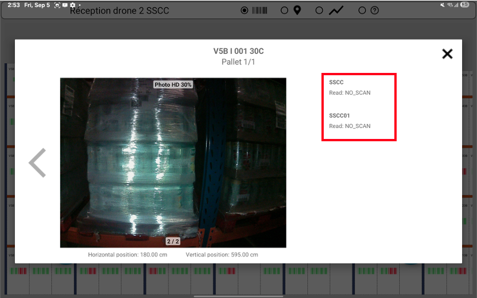Click the V5B I 001 30C title
This screenshot has width=477, height=298.
click(239, 51)
